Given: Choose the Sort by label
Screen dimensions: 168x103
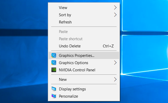Looking at the screenshot, I should (x=65, y=15).
